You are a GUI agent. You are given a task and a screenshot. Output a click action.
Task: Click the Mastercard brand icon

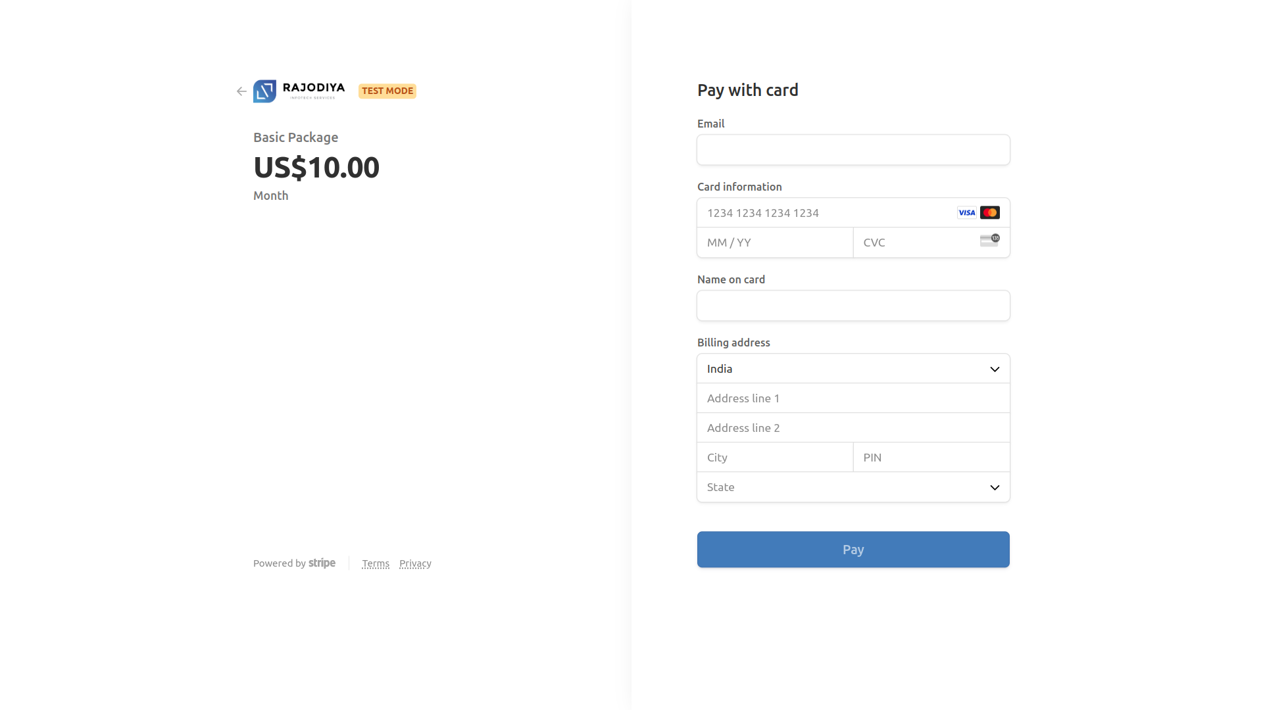point(989,212)
